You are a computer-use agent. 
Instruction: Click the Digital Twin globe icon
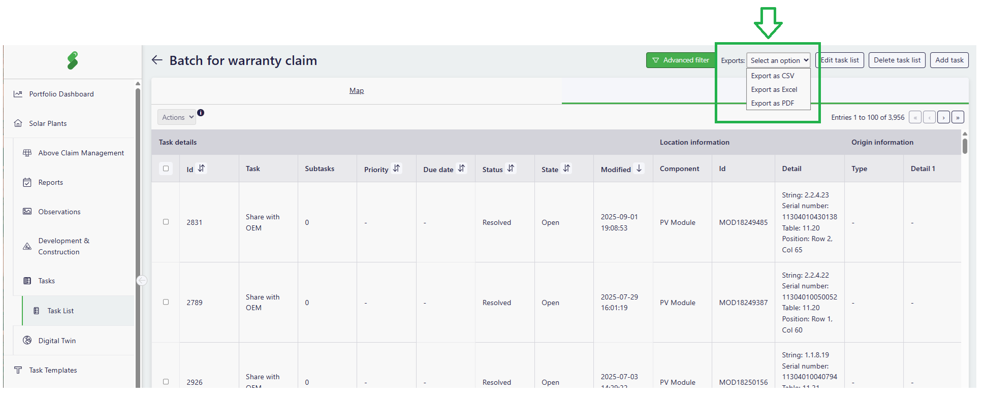click(27, 341)
